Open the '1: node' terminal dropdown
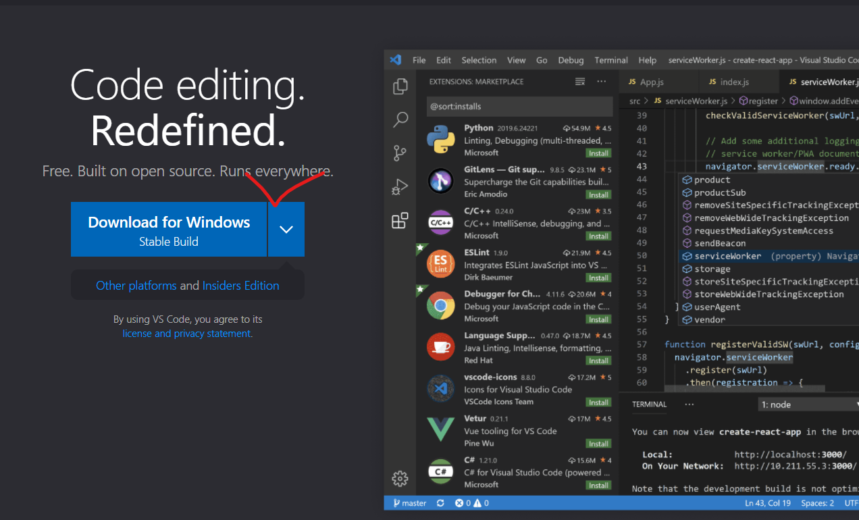859x520 pixels. point(809,405)
